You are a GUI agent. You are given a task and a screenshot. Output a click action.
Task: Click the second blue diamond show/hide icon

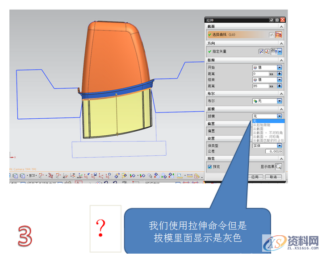(142, 176)
